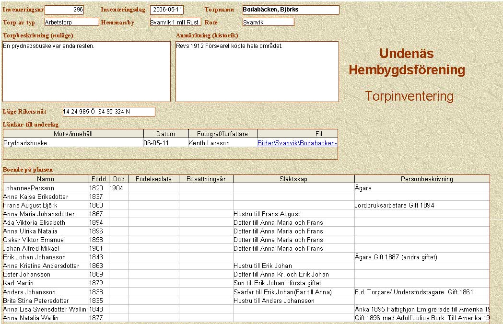Click the Personbeskrivning column header
Viewport: 503px width, 324px height.
[x=426, y=179]
